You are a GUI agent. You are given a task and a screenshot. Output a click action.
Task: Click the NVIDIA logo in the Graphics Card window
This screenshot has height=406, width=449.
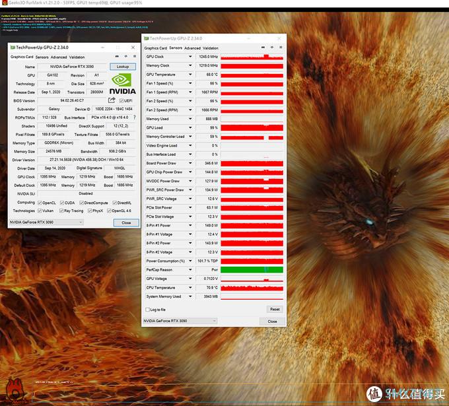[123, 84]
